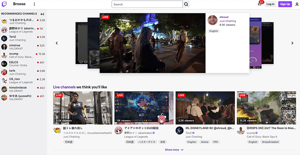The height and width of the screenshot is (155, 300).
Task: Open TenZ avatar in the sidebar
Action: pos(4,39)
